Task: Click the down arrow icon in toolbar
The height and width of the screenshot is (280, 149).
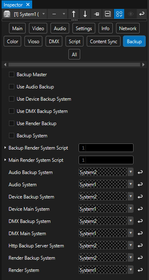Action: 85,14
